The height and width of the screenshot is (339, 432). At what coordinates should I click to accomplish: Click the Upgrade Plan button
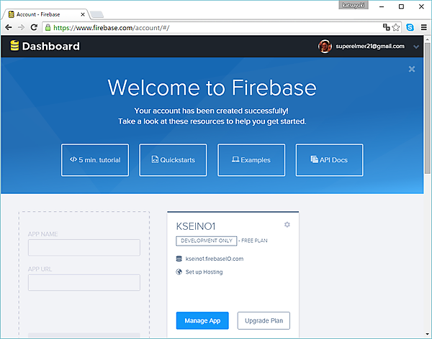coord(264,320)
